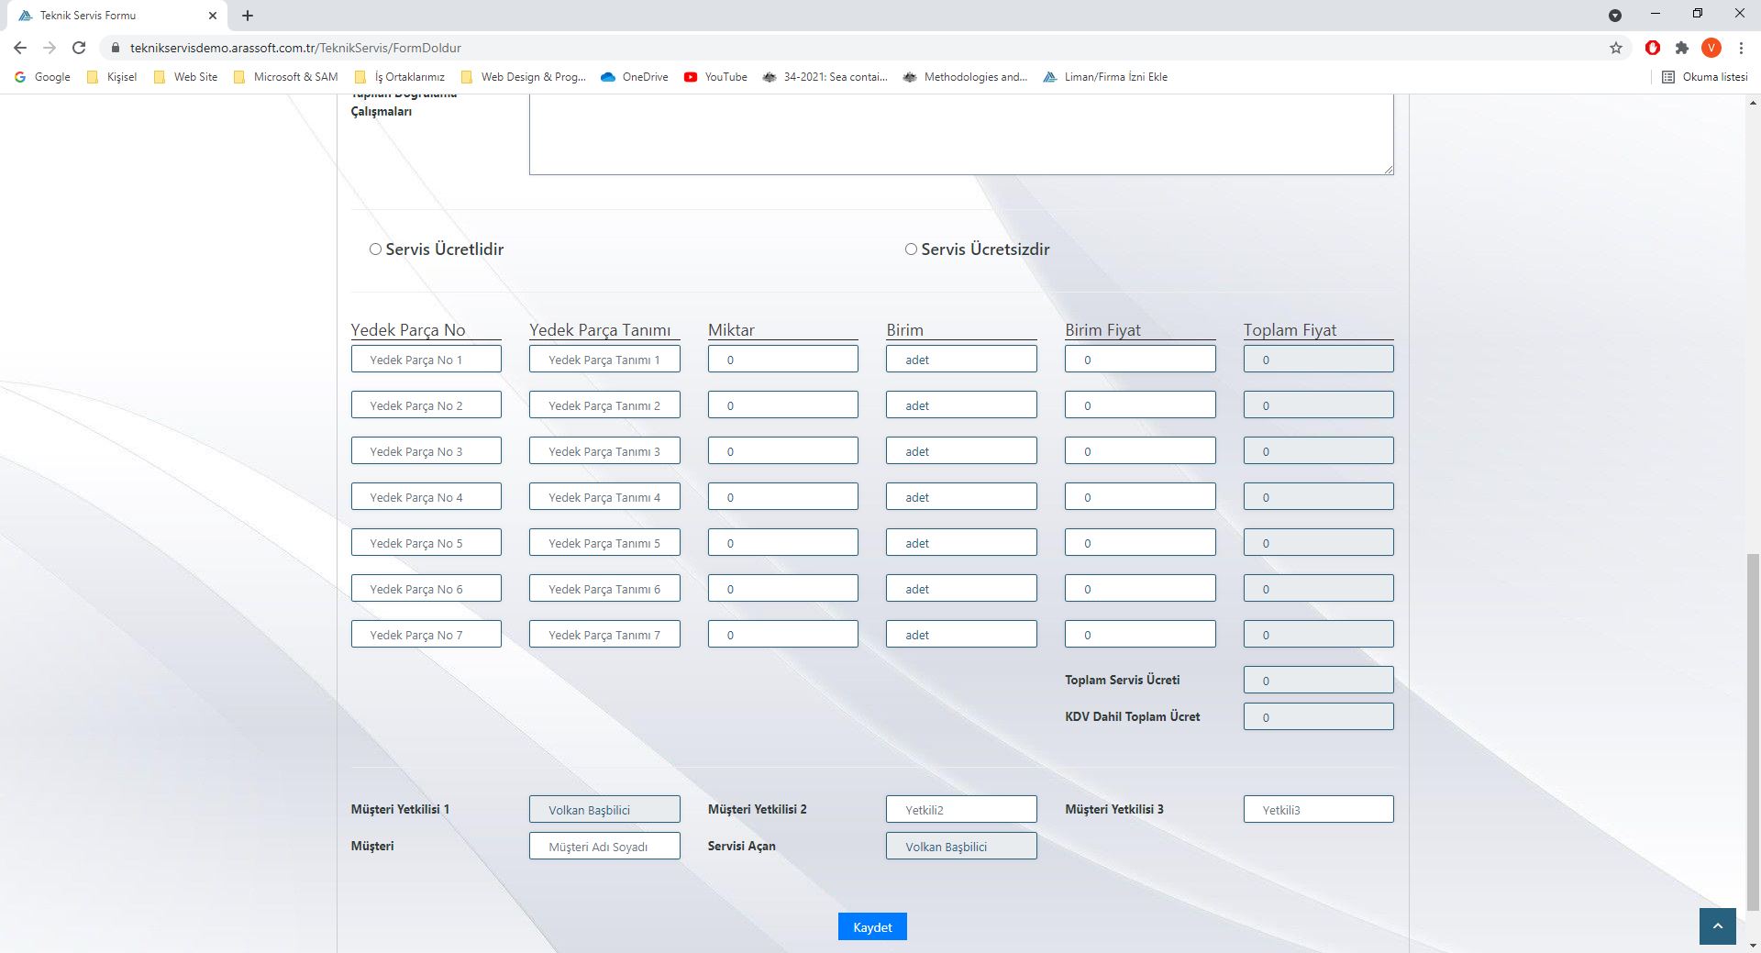Open the 34-2021: Sea contai... bookmark
1761x953 pixels.
[825, 77]
